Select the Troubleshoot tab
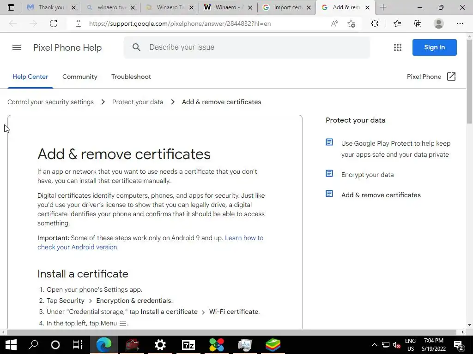This screenshot has height=354, width=473. point(131,77)
